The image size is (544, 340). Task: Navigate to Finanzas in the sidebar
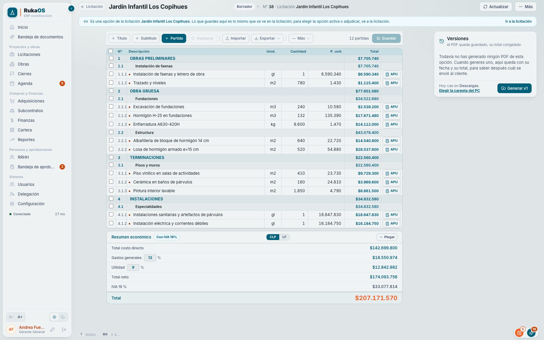pos(37,120)
